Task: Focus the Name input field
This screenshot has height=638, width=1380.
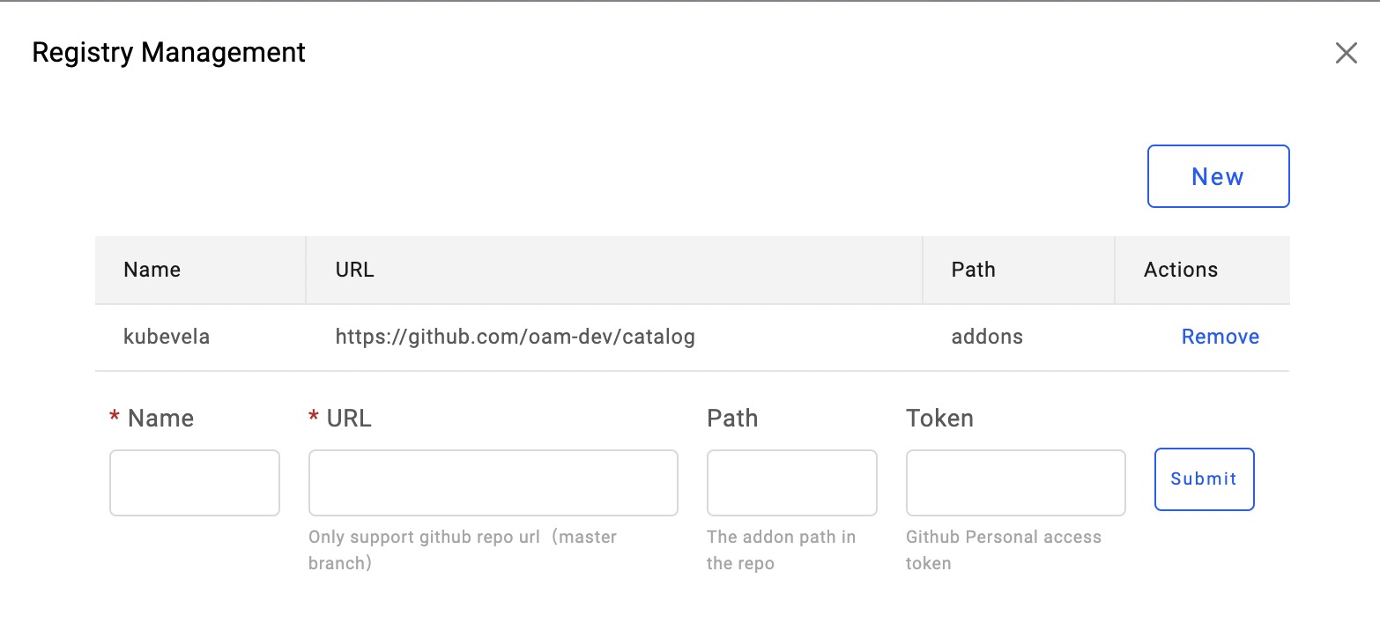Action: click(195, 483)
